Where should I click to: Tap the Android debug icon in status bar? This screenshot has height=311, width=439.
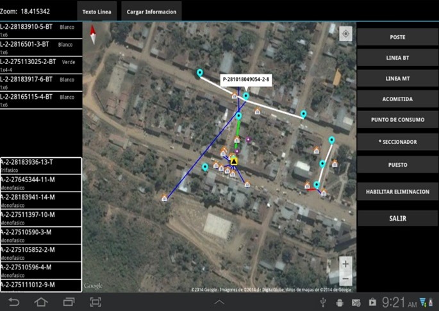pyautogui.click(x=340, y=303)
